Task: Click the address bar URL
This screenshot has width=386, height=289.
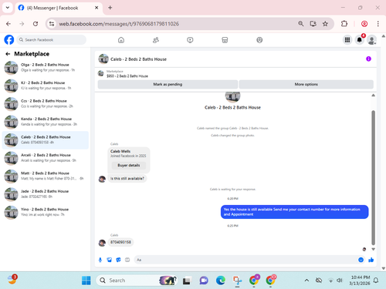Action: click(x=119, y=24)
